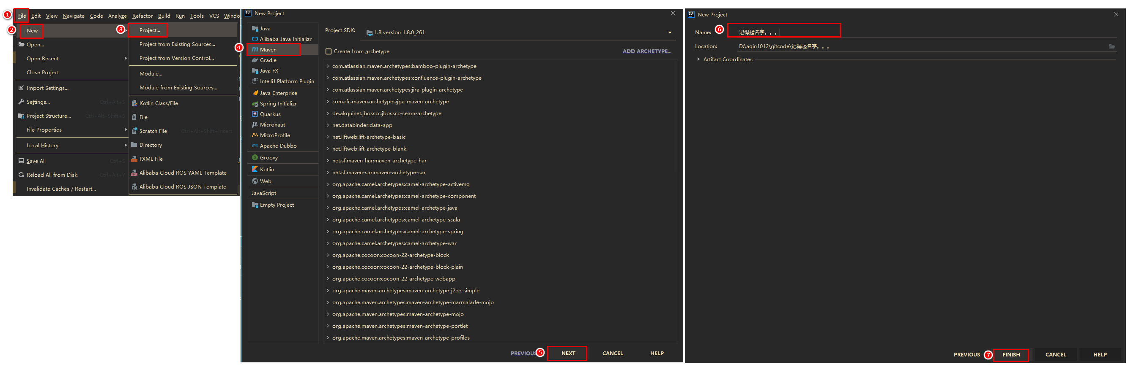The width and height of the screenshot is (1131, 367).
Task: Click ADD ARCHETYPE... link
Action: pos(646,51)
